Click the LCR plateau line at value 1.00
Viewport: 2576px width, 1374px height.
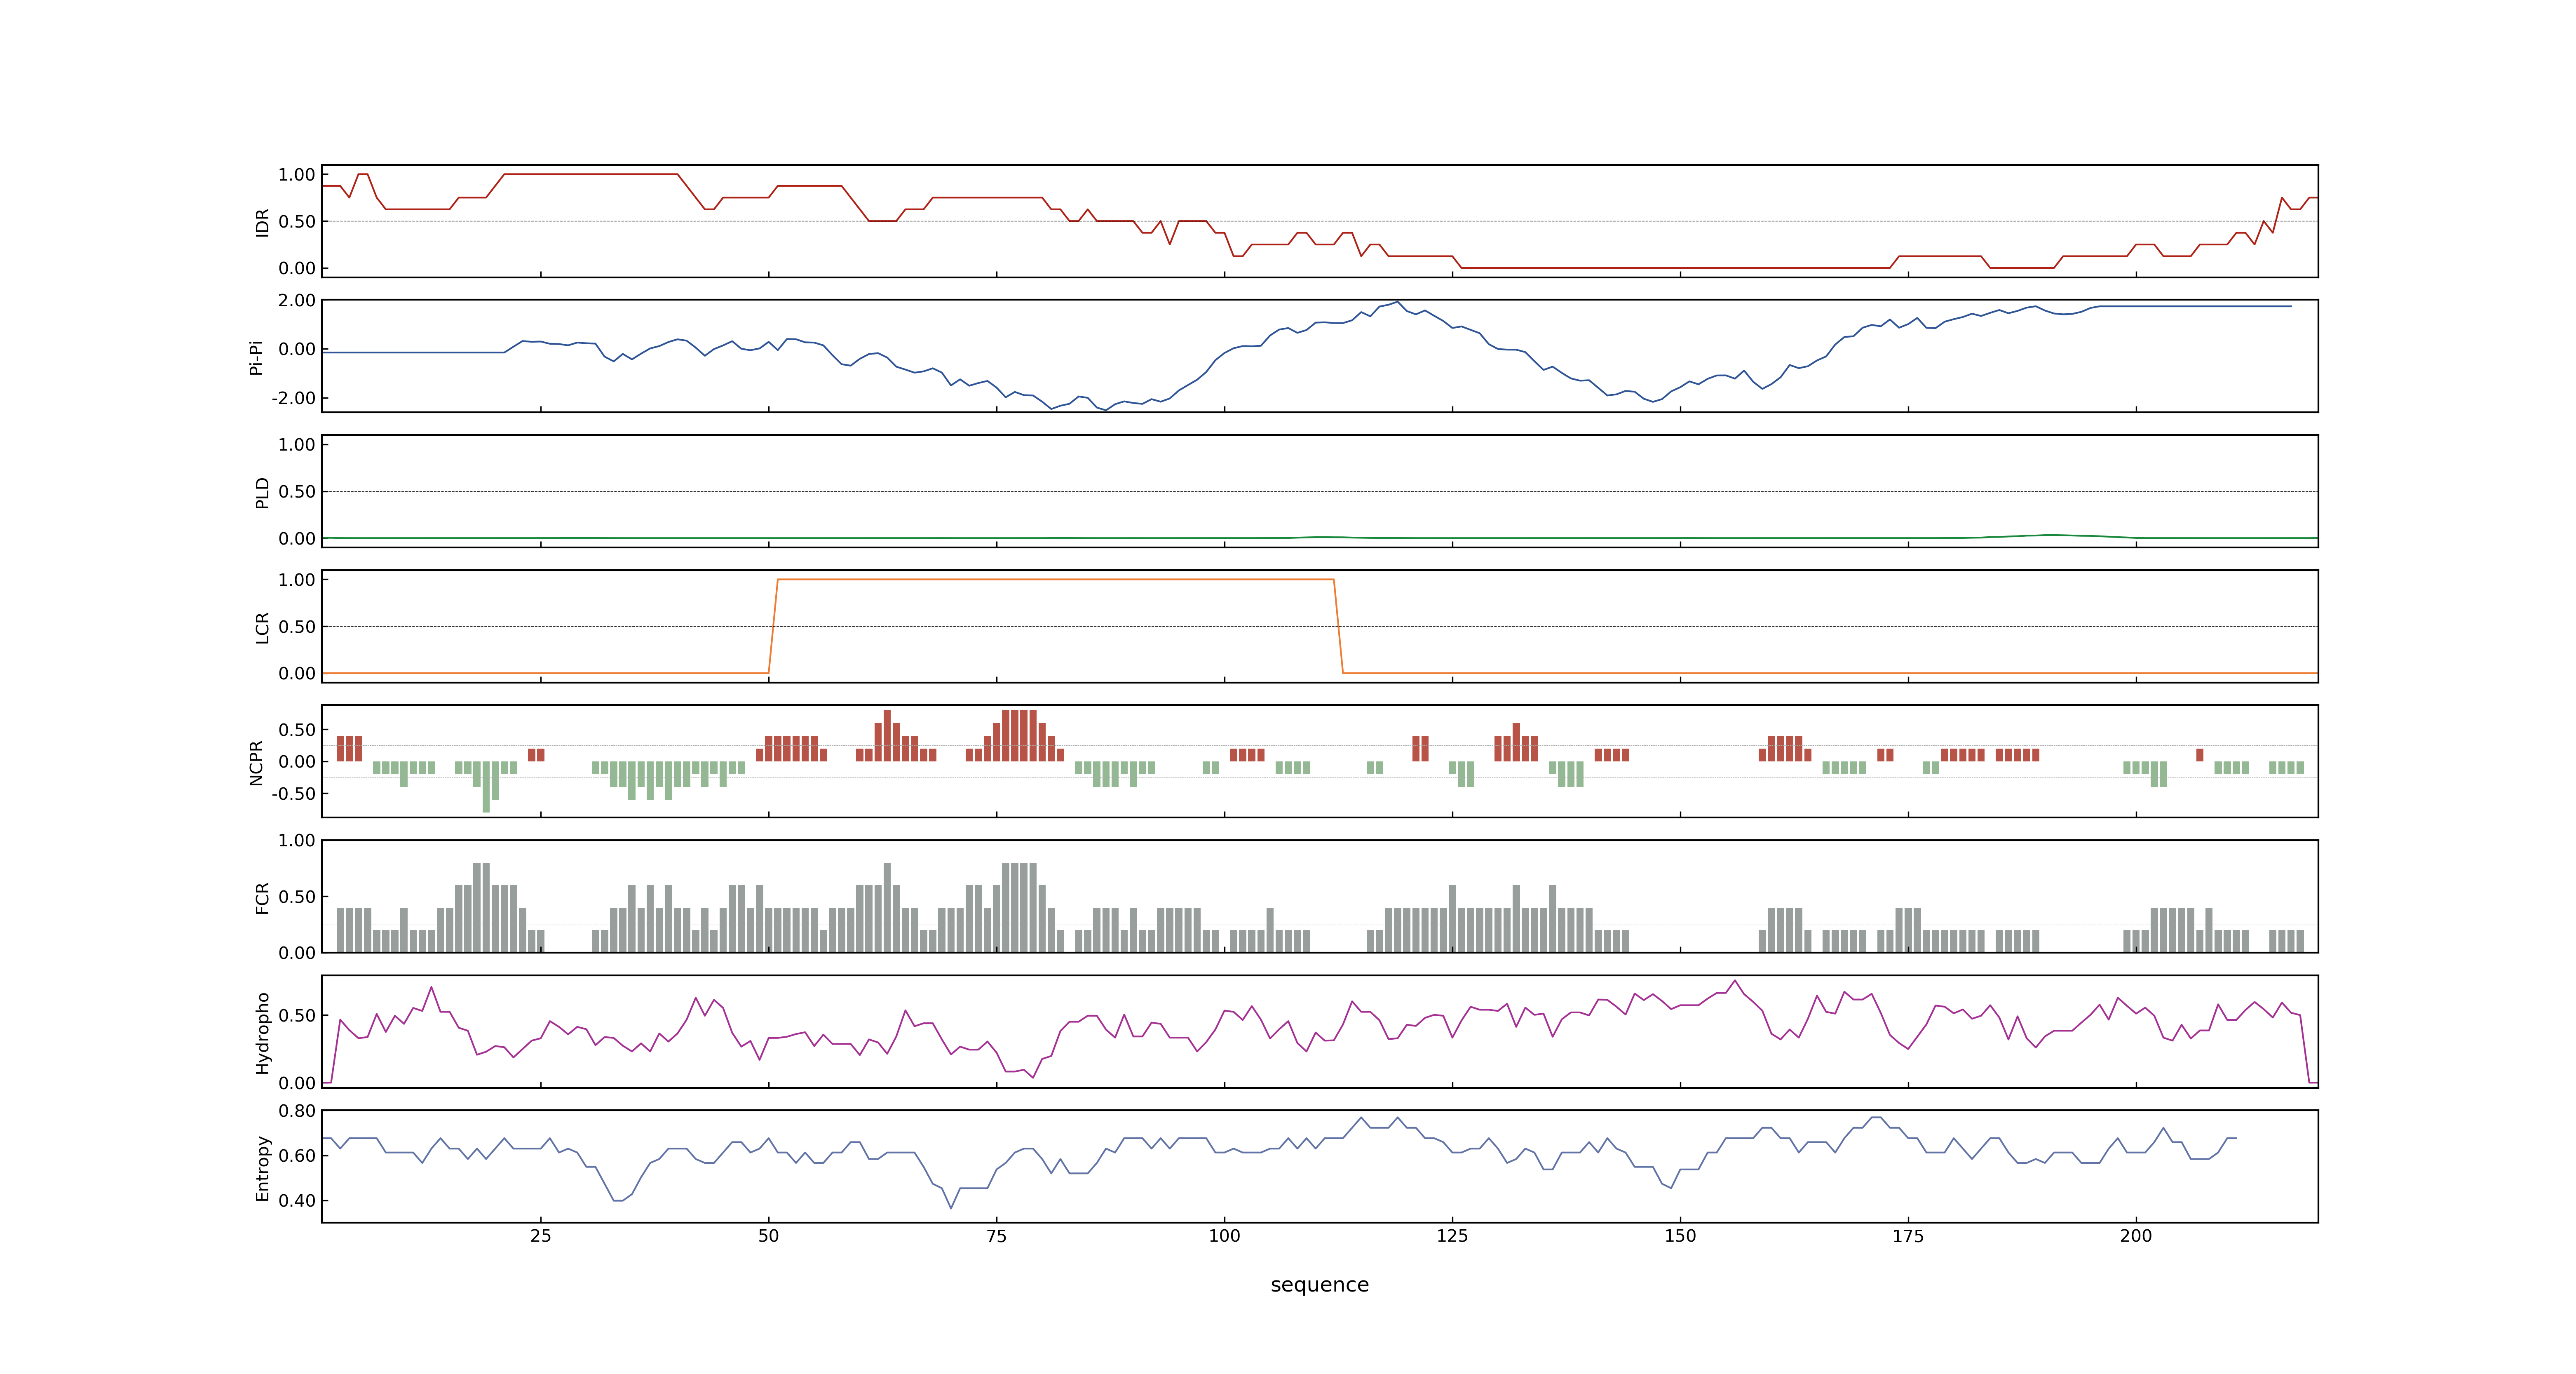[1055, 579]
